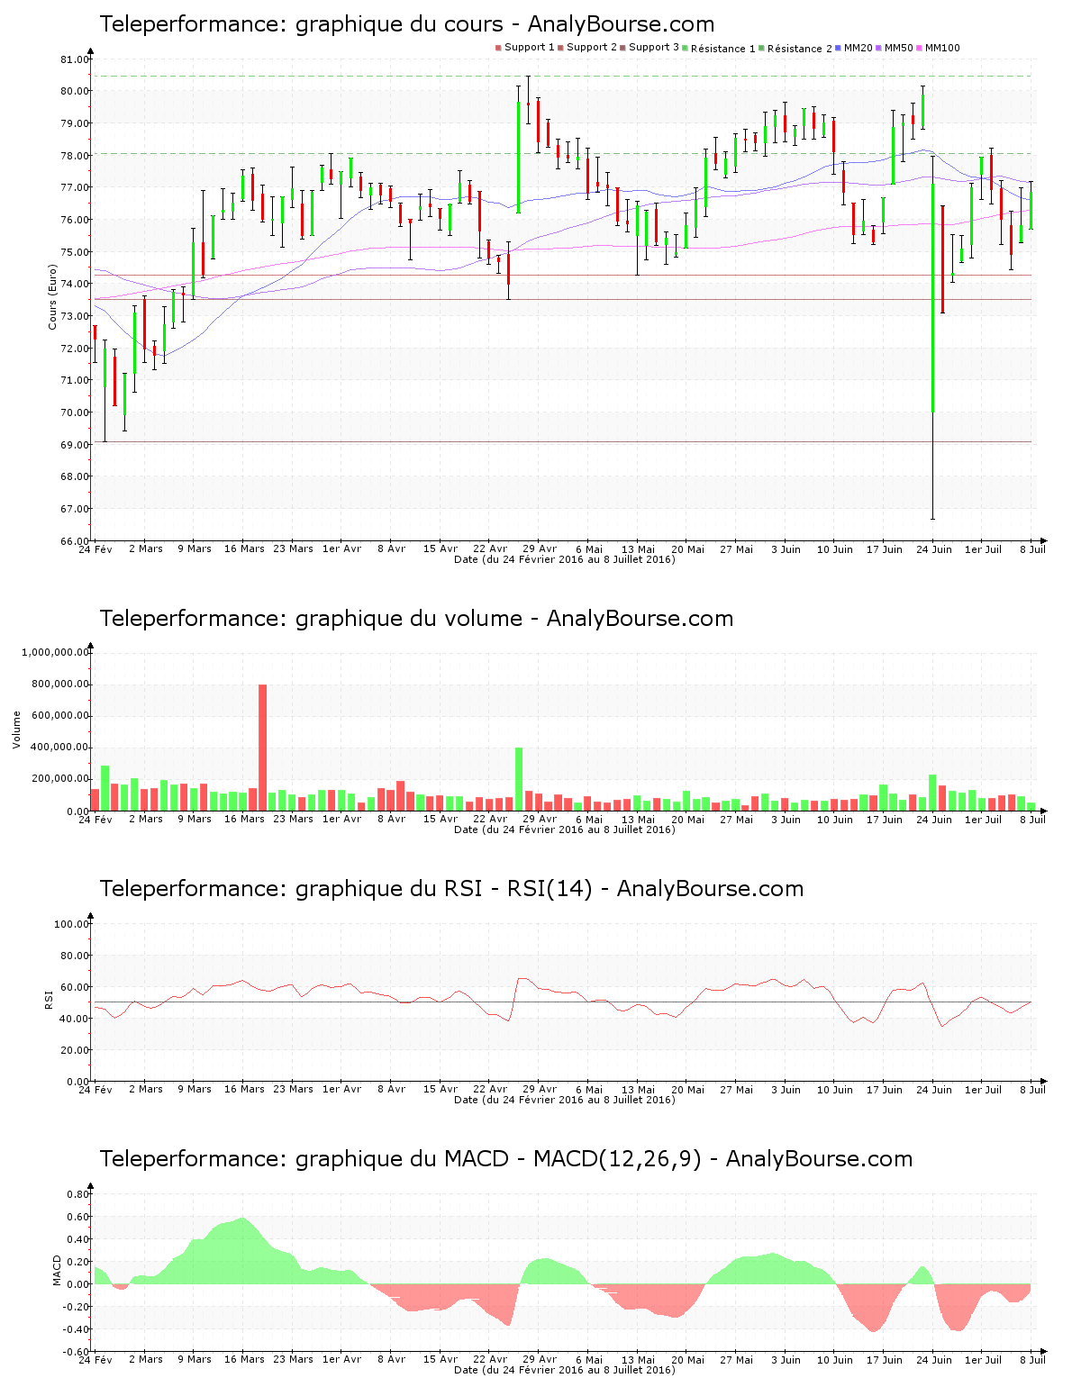The height and width of the screenshot is (1396, 1081).
Task: Click '6 Mai' date under the RSI chart
Action: pyautogui.click(x=588, y=1089)
